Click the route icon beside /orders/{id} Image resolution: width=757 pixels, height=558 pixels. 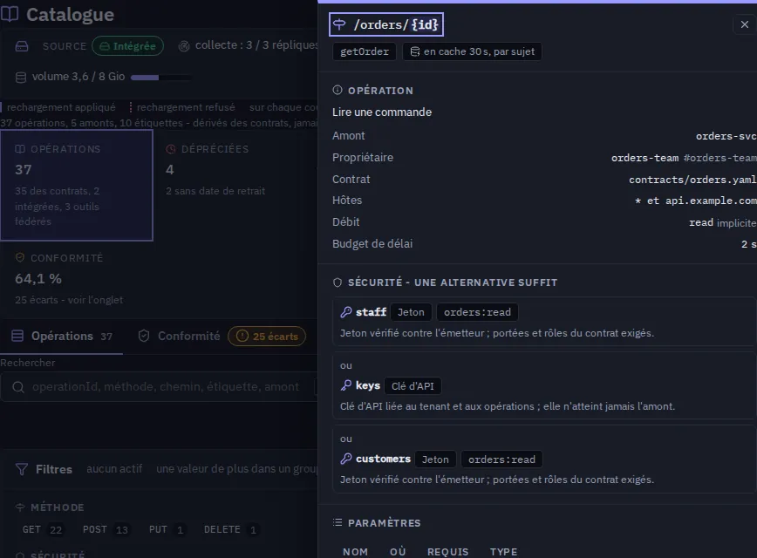click(339, 24)
